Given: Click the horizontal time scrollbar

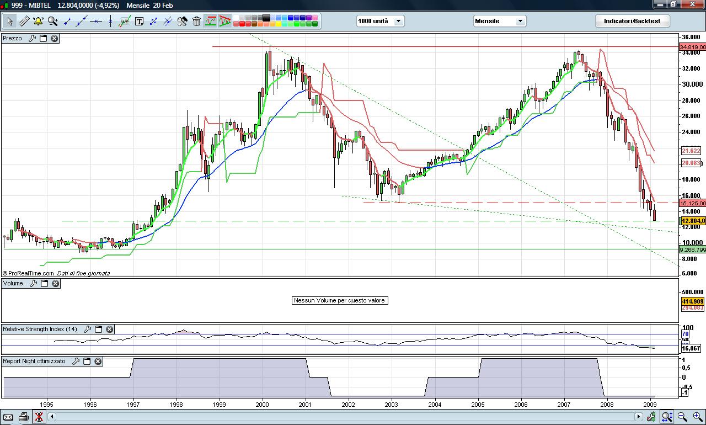Looking at the screenshot, I should point(346,417).
